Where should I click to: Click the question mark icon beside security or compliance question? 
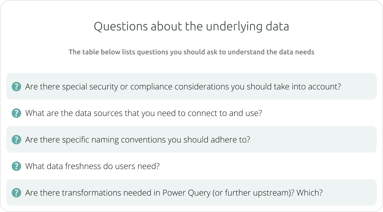click(x=16, y=87)
